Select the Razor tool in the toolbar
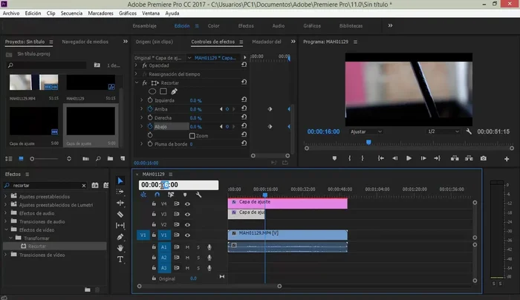 (x=120, y=214)
